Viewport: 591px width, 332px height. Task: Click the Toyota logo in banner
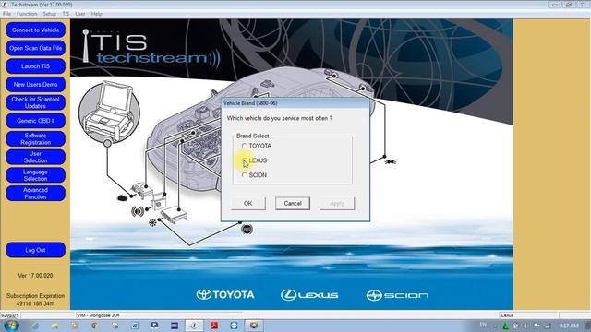[225, 295]
